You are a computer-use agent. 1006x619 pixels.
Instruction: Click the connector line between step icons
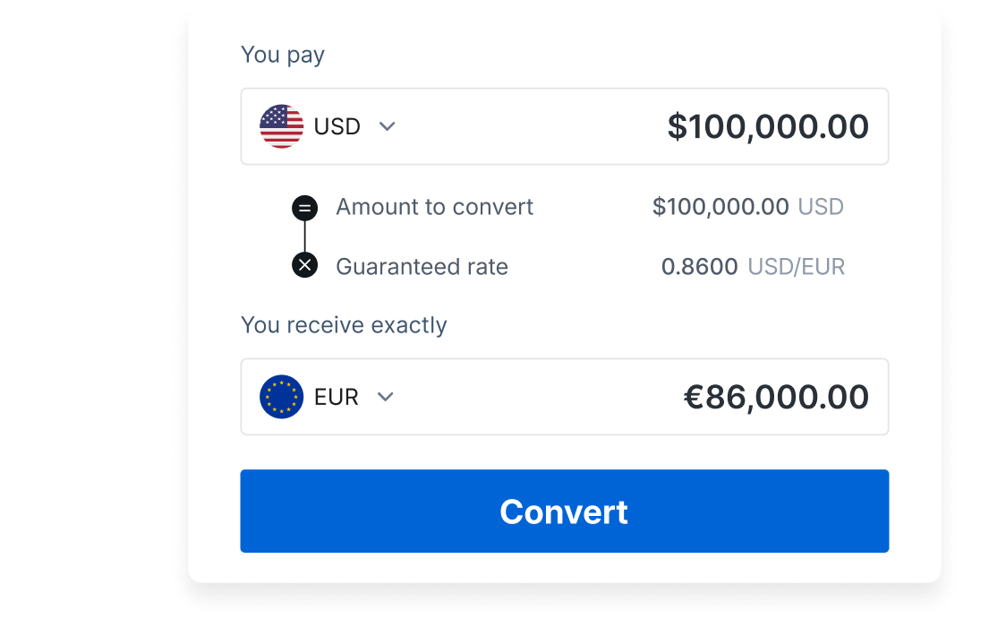[305, 237]
